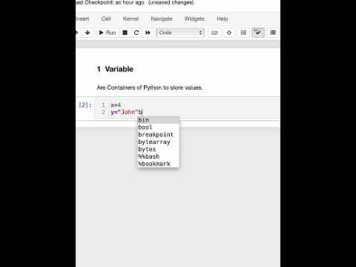Open the cell type Code dropdown

tap(180, 33)
